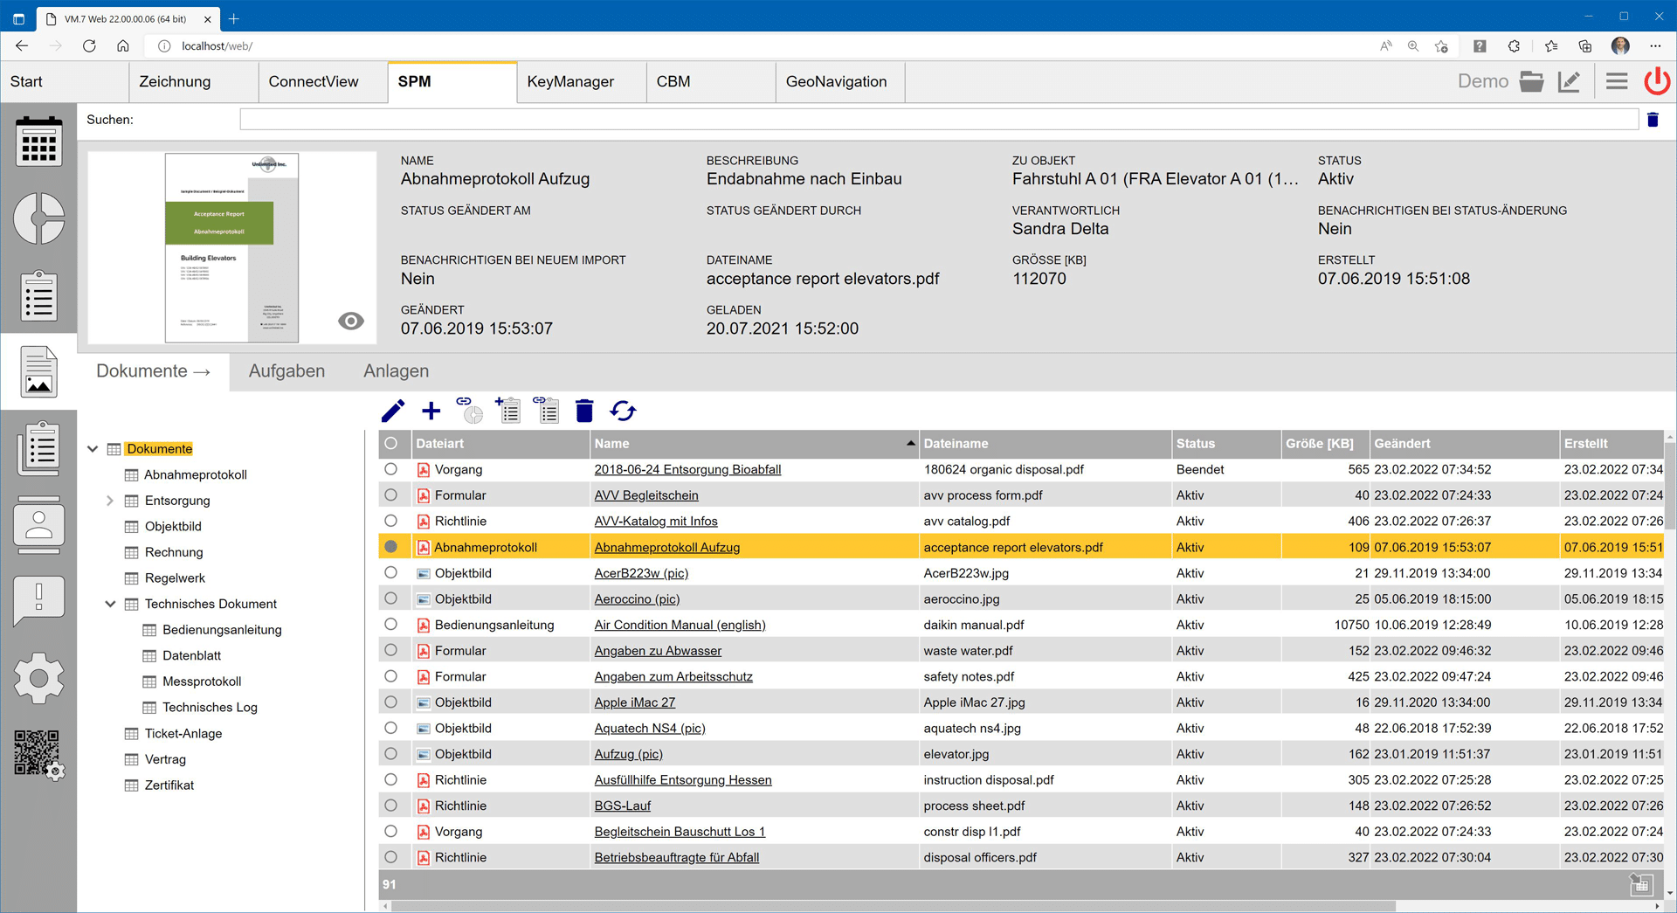This screenshot has width=1677, height=913.
Task: Switch to the Zeichnung tab
Action: pyautogui.click(x=193, y=81)
